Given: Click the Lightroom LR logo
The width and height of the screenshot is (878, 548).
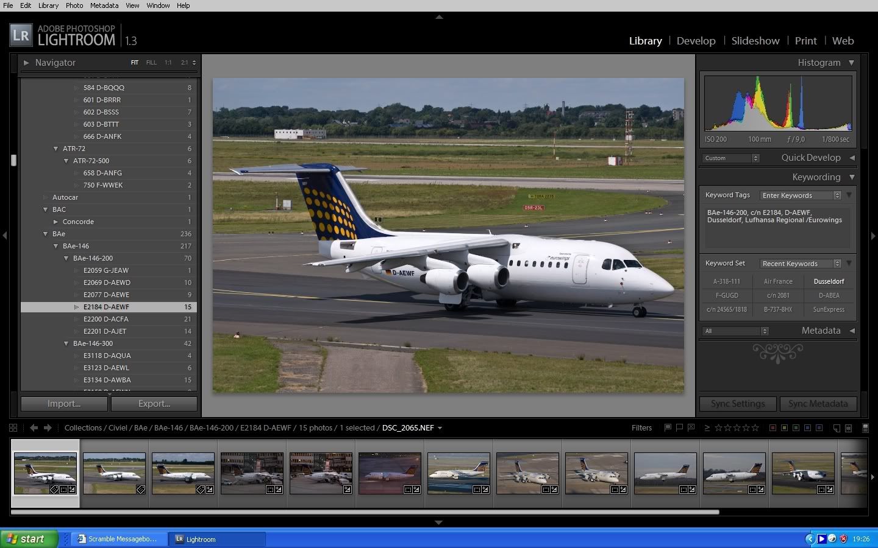Looking at the screenshot, I should pyautogui.click(x=20, y=35).
